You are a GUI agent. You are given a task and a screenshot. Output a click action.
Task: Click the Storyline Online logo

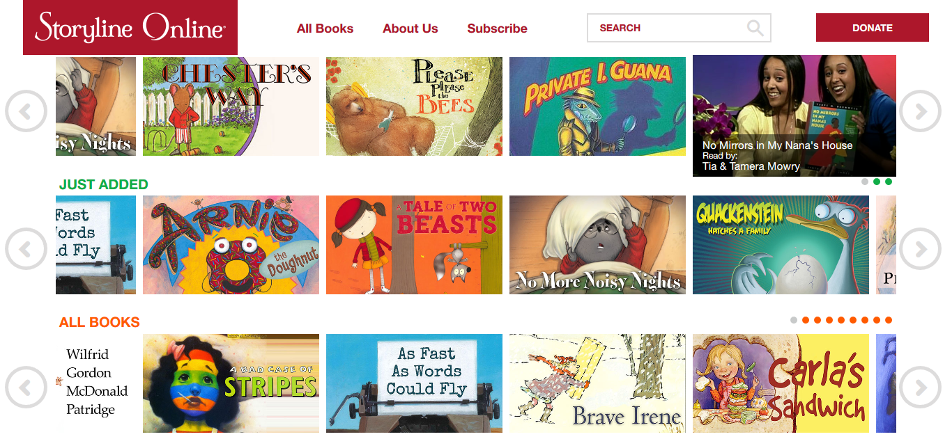[130, 27]
